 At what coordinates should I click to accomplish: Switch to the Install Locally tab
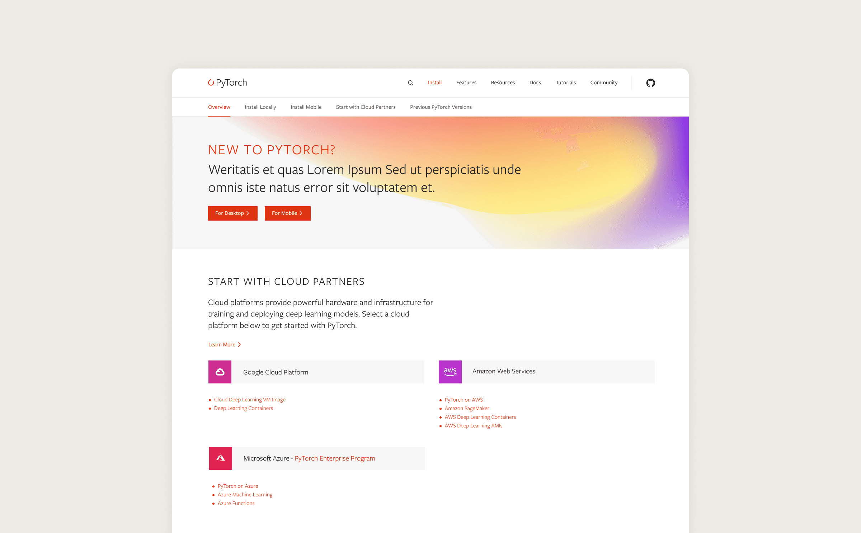click(x=260, y=107)
